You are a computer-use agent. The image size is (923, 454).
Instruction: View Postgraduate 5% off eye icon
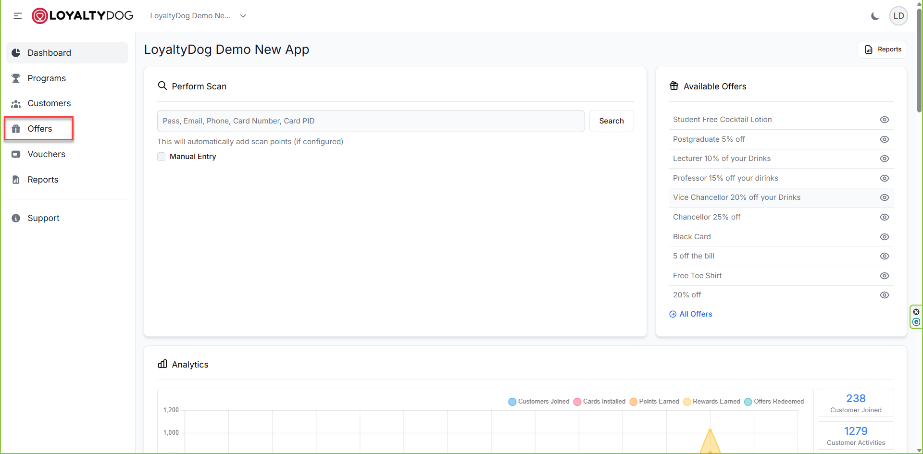[885, 139]
